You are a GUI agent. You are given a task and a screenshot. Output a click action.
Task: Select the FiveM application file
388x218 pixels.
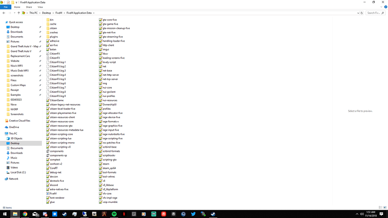51,193
